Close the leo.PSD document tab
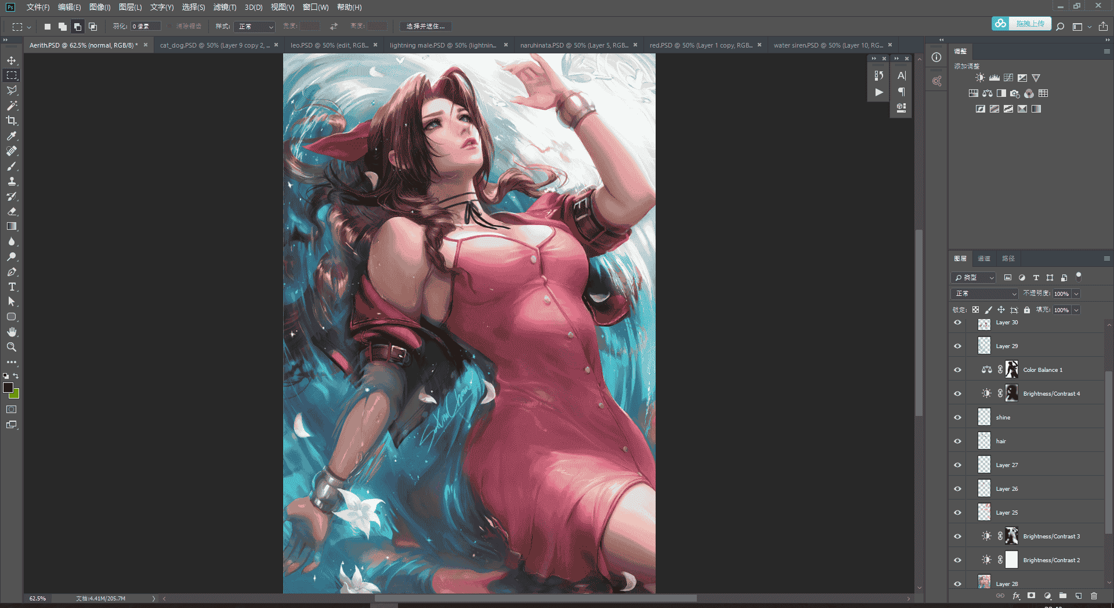The image size is (1114, 608). pos(375,45)
